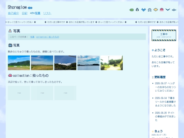Image resolution: width=184 pixels, height=138 pixels.
Task: Click text 散歩のとちゅうで撮ったものを、順番に並べています。
Action: [x=36, y=52]
